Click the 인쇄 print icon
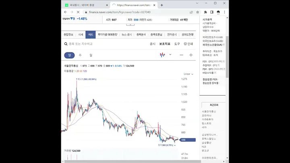The width and height of the screenshot is (290, 163). coord(188,44)
